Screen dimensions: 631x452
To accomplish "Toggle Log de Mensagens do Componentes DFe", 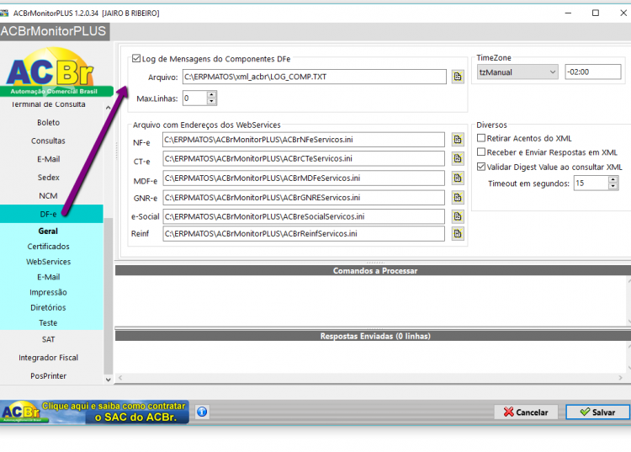I will (136, 58).
